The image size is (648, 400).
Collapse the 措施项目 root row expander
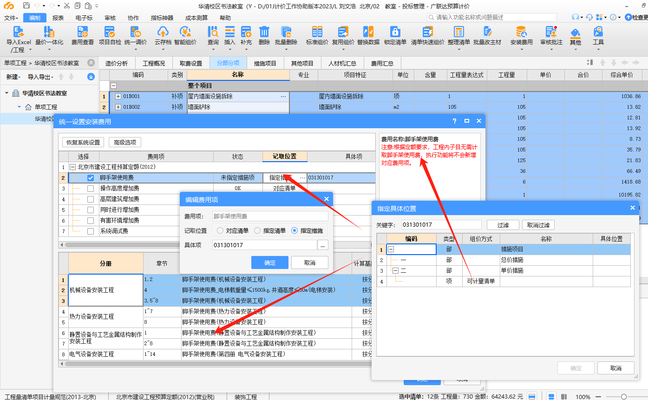[391, 249]
